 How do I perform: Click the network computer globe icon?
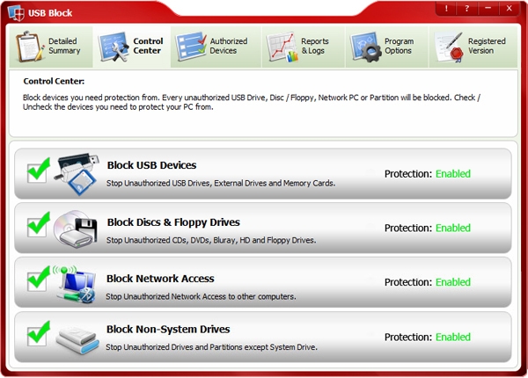pyautogui.click(x=75, y=284)
